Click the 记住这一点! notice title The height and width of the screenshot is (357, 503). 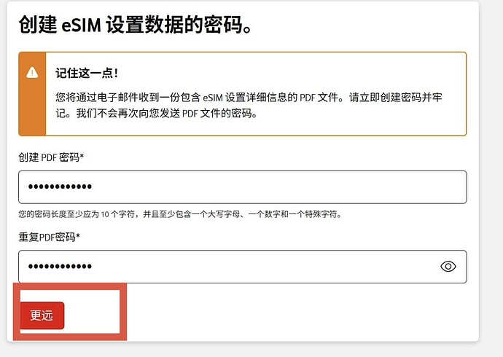pos(87,73)
